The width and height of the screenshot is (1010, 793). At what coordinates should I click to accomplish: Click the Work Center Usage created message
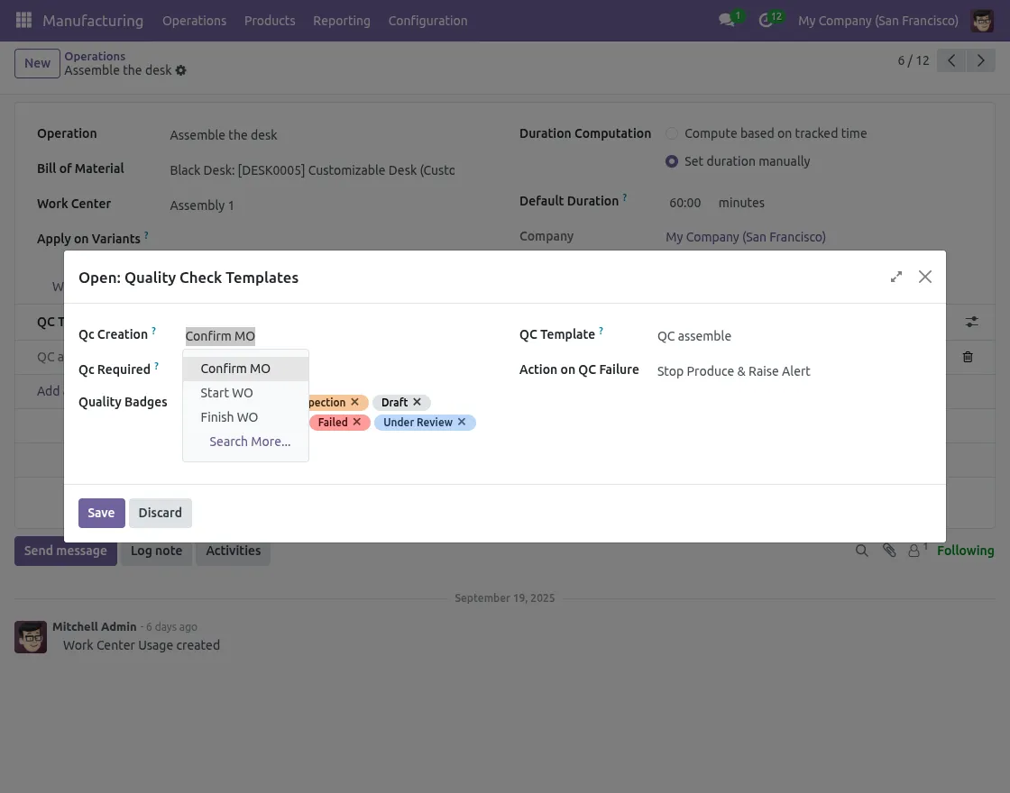click(x=141, y=645)
